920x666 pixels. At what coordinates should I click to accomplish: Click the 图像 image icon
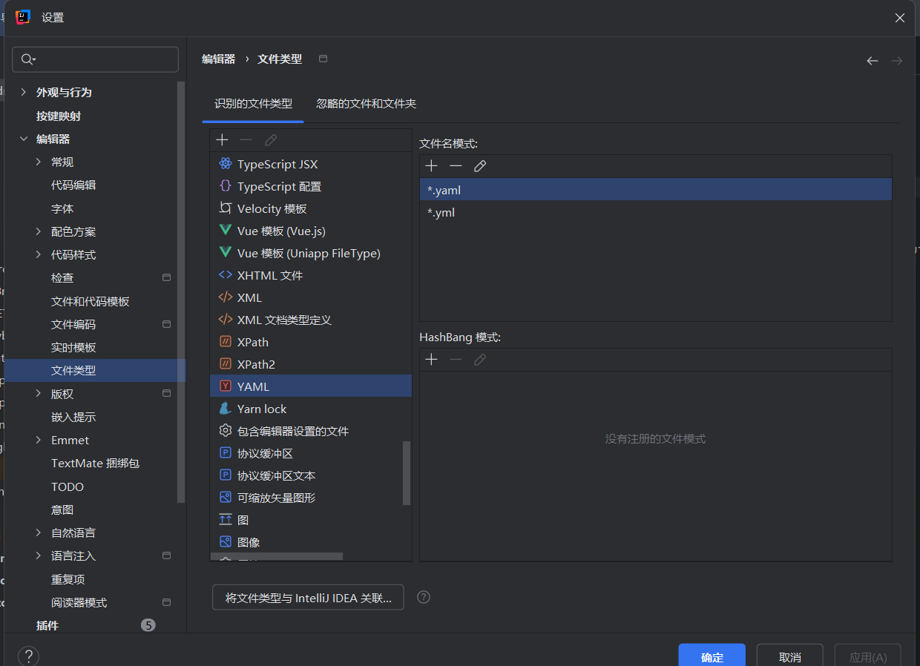226,542
